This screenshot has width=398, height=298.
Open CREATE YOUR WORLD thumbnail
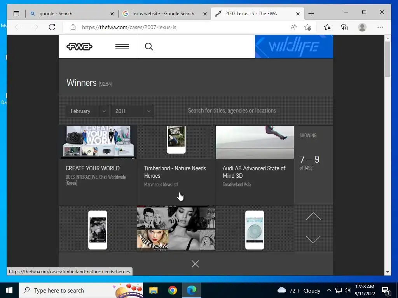tap(98, 142)
